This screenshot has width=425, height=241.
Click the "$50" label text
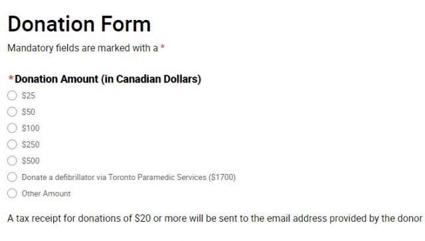[x=29, y=112]
